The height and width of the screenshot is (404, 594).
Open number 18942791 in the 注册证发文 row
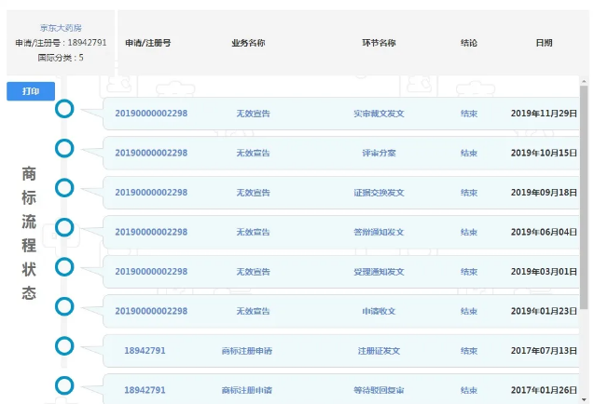click(145, 351)
